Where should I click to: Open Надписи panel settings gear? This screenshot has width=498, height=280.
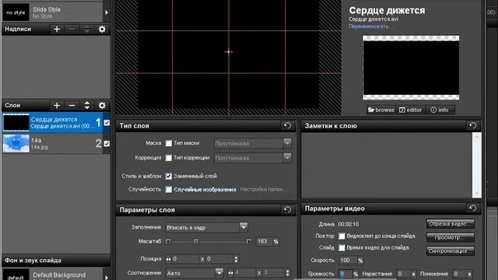(x=102, y=30)
